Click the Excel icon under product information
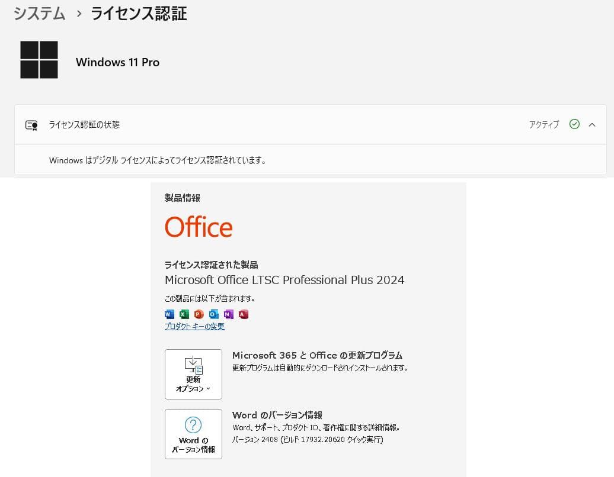 (184, 314)
